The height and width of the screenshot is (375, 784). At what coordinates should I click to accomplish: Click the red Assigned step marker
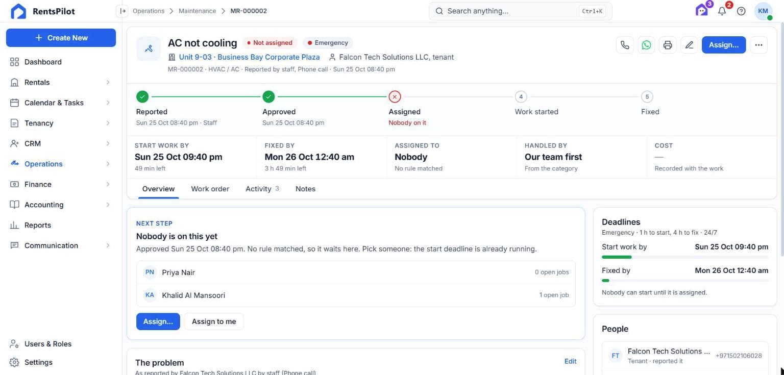point(395,96)
